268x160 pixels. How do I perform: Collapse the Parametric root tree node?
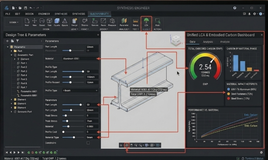coord(8,47)
